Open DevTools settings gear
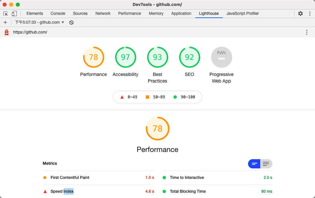The width and height of the screenshot is (315, 198). click(300, 13)
